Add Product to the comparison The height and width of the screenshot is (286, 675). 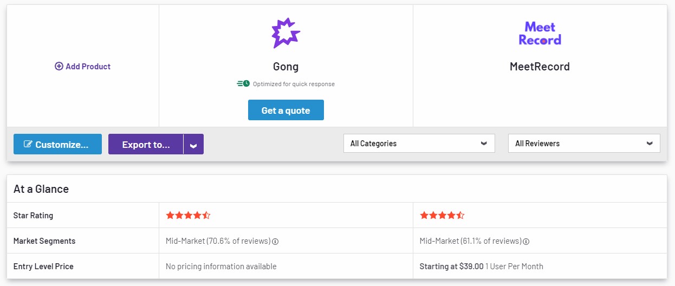[82, 66]
